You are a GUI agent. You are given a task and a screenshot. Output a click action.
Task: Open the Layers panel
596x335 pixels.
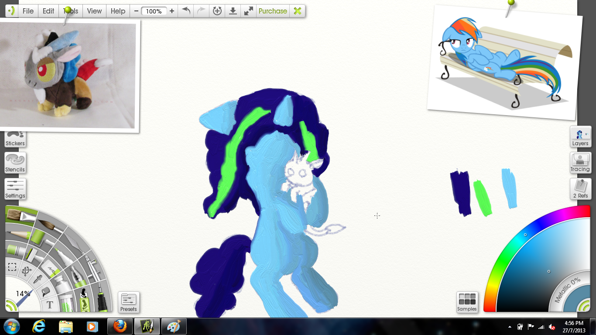[580, 137]
